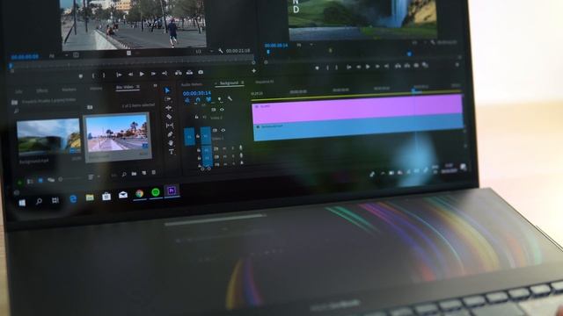Viewport: 563px width, 316px height.
Task: Select the Pen tool
Action: 170,134
